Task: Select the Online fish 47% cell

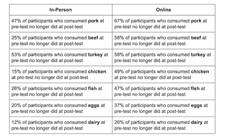Action: [163, 91]
